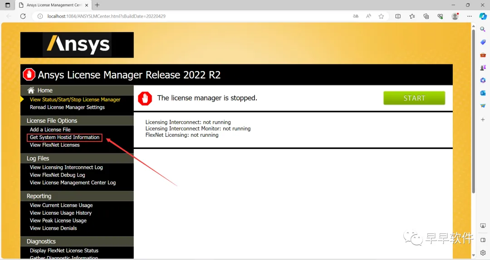Click the page vertical scrollbar
The width and height of the screenshot is (490, 260).
pos(473,111)
